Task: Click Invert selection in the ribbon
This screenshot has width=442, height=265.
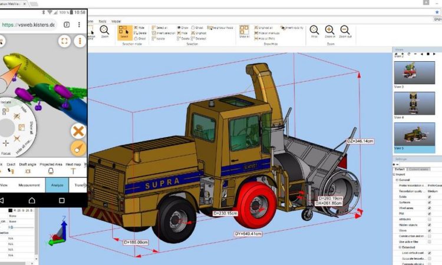Action: 163,33
